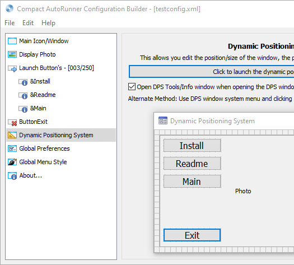Click the Main Icon/Window sidebar icon
This screenshot has width=294, height=265.
[12, 41]
